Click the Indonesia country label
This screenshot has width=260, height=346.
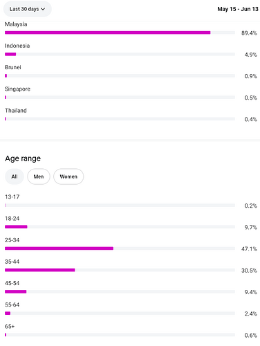point(17,46)
